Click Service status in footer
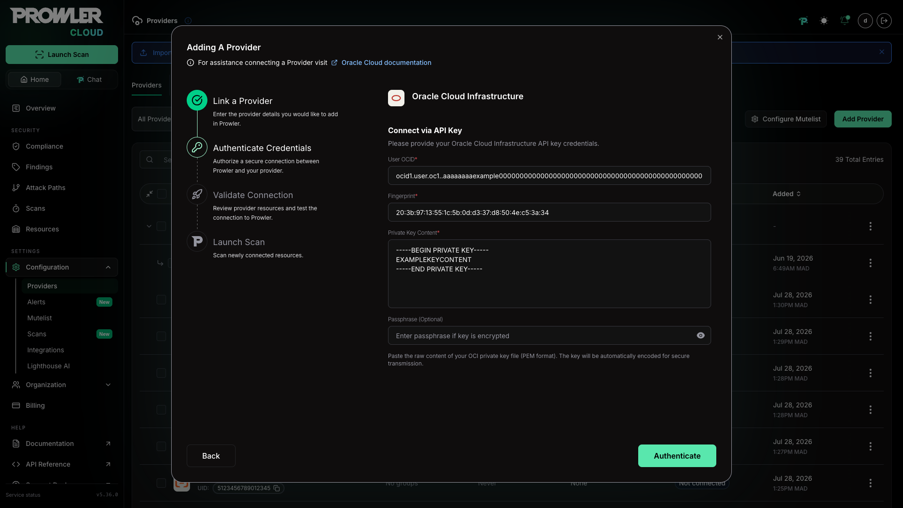This screenshot has width=903, height=508. tap(23, 495)
